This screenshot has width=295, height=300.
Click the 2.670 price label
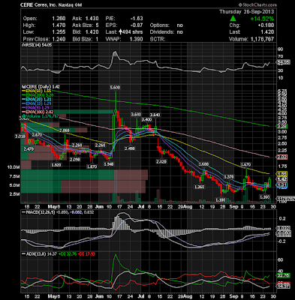[x=38, y=135]
